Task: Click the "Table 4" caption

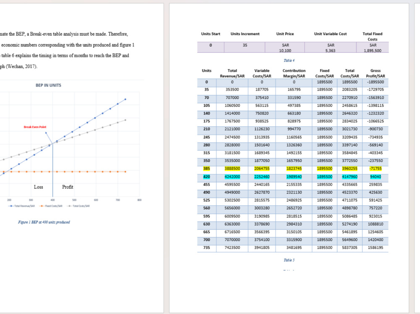Action: point(289,60)
